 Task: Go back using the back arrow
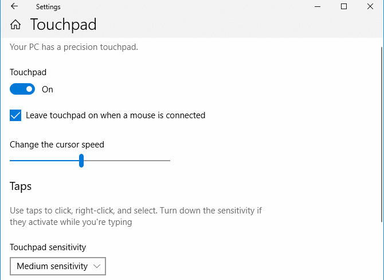[x=14, y=7]
